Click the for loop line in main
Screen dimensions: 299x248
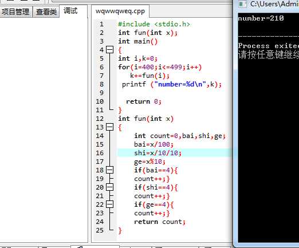click(160, 67)
